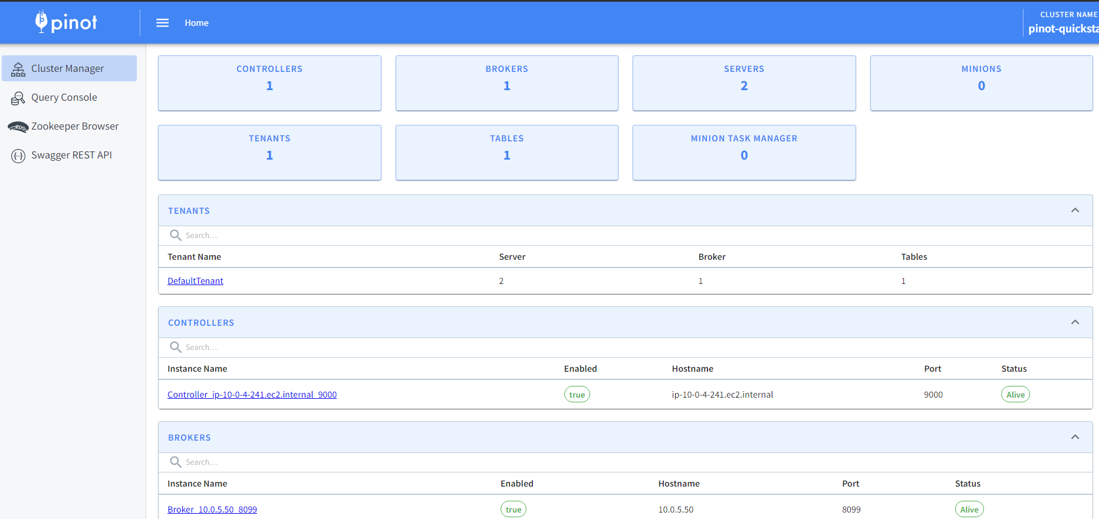
Task: Click the broker's 'Alive' status badge
Action: pyautogui.click(x=969, y=510)
